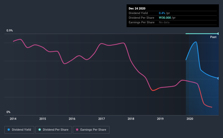223x138 pixels.
Task: Click the Dec 24 2020 tooltip header
Action: (x=137, y=8)
